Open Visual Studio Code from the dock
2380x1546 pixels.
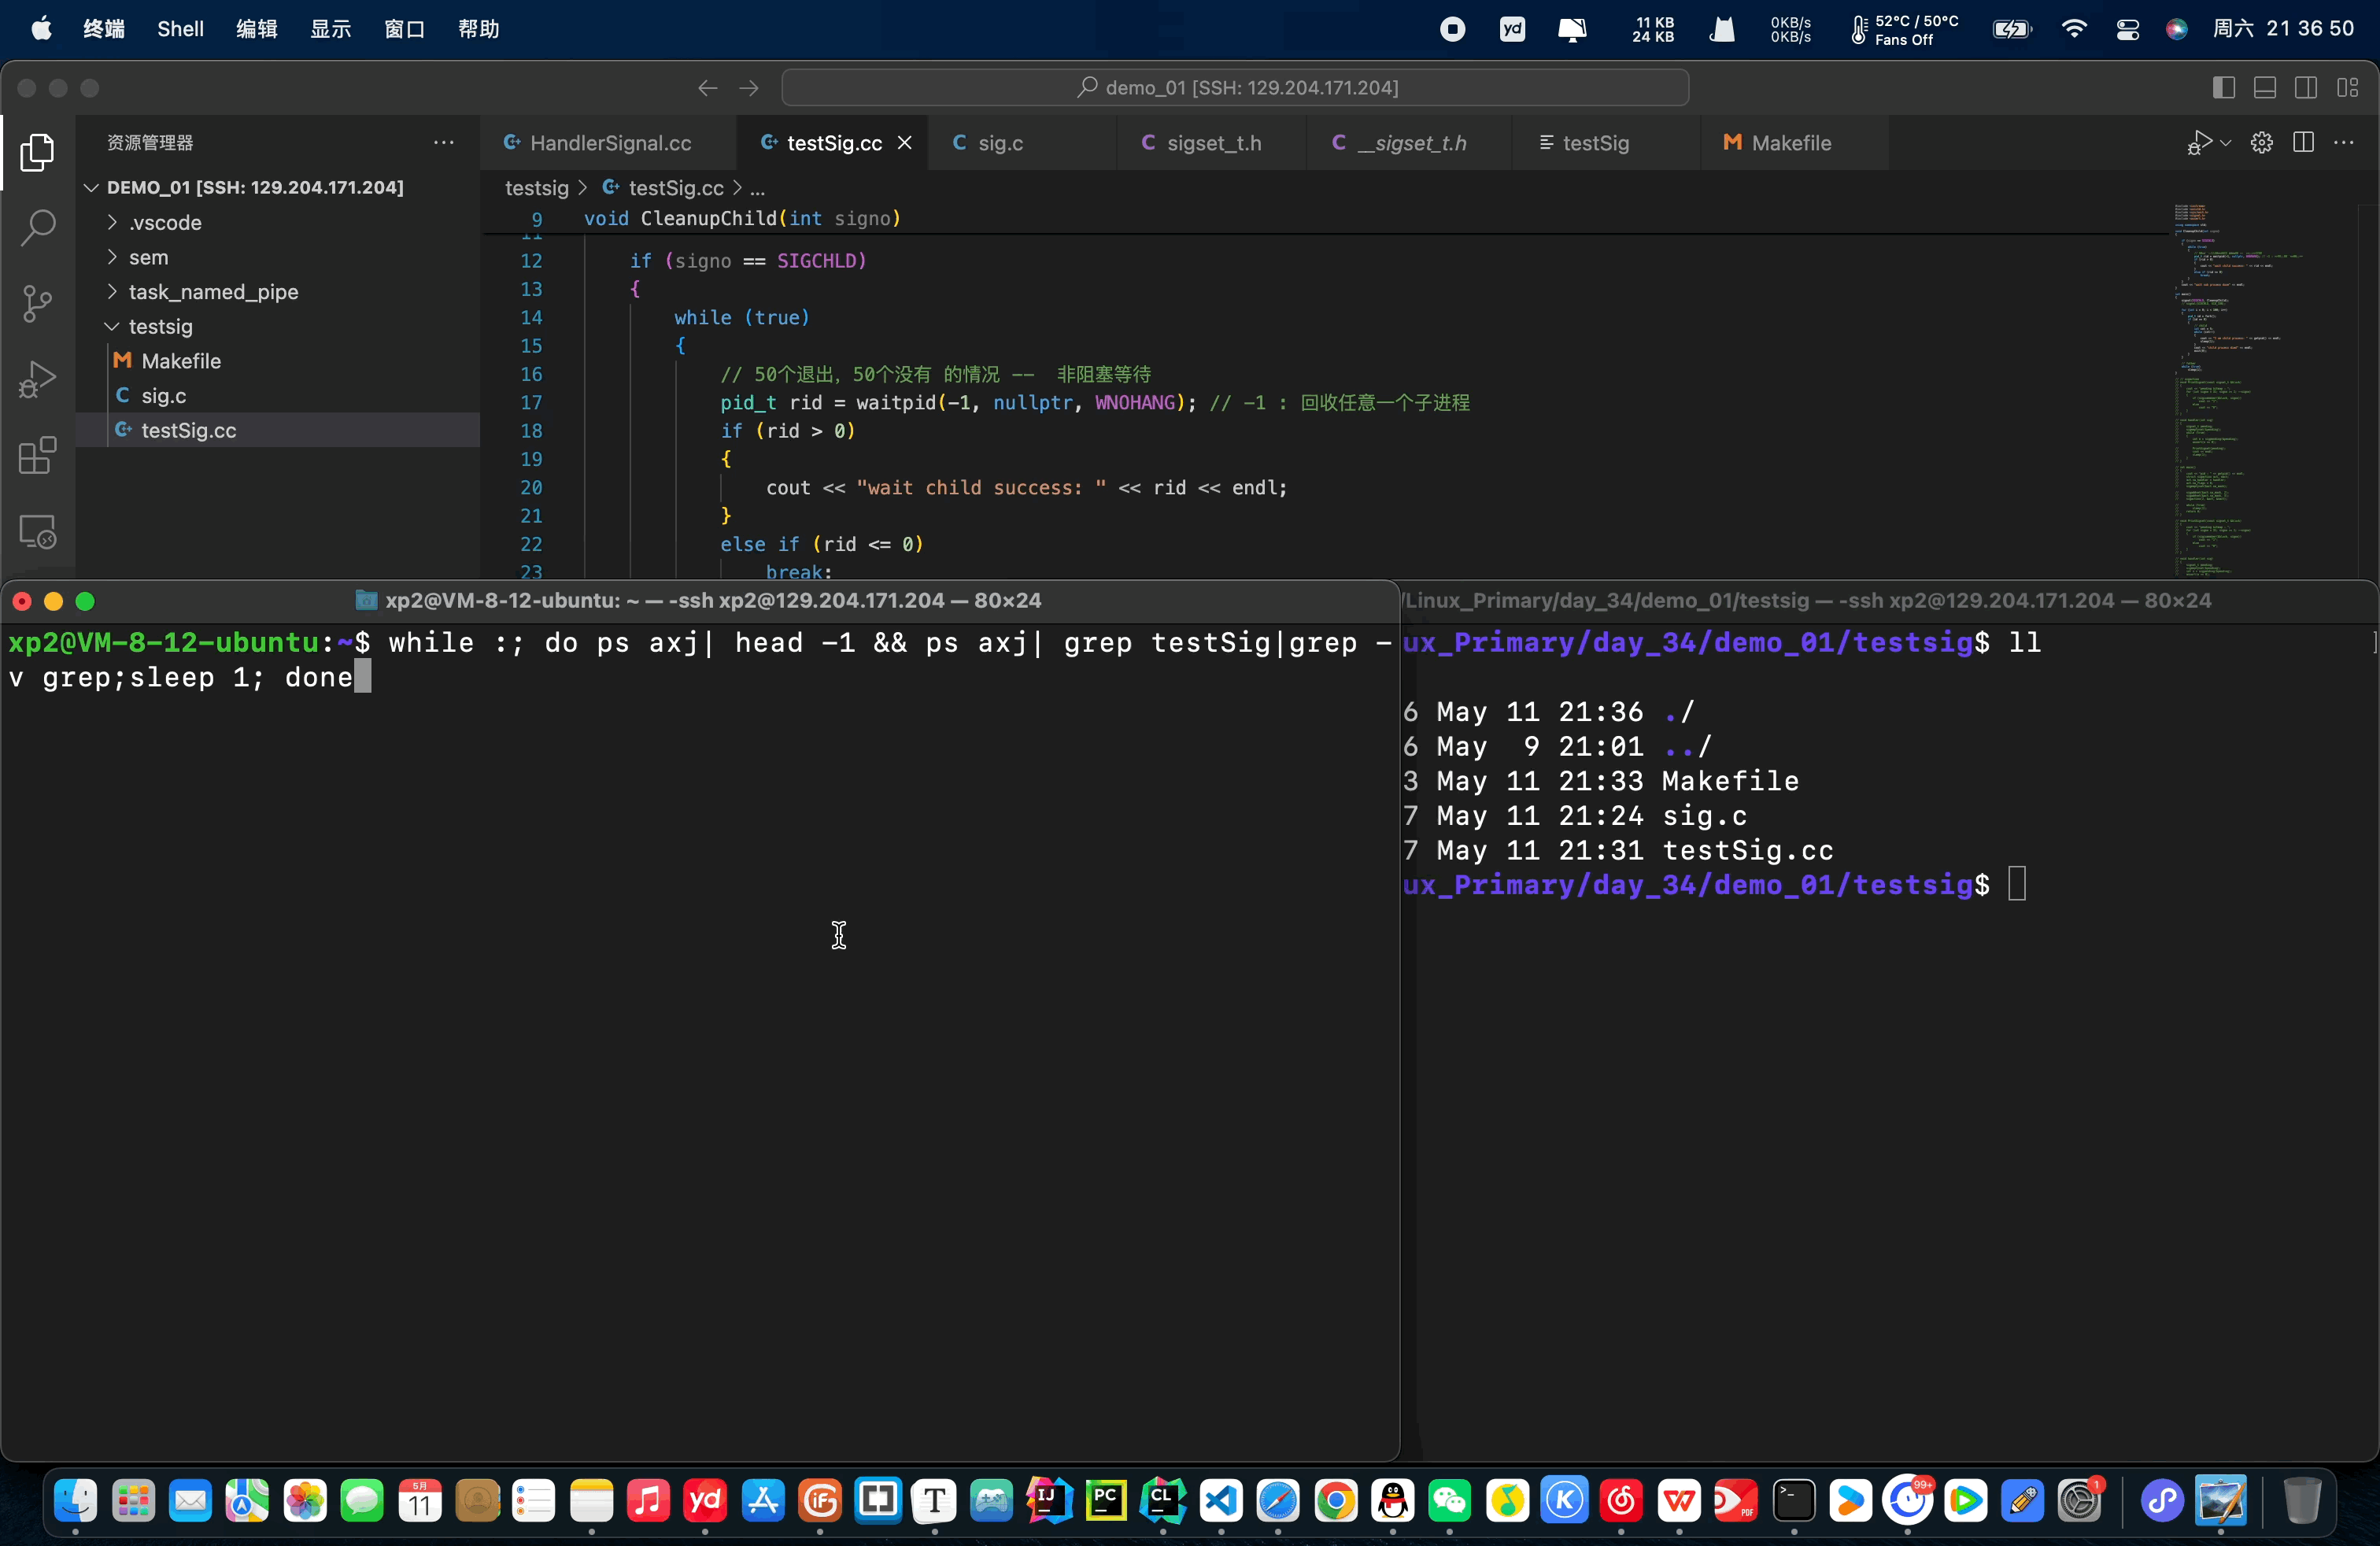tap(1221, 1501)
